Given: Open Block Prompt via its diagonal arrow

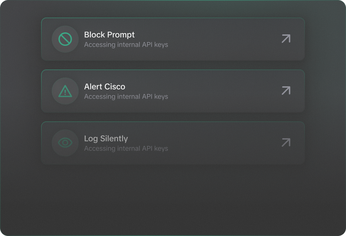Looking at the screenshot, I should click(x=286, y=39).
